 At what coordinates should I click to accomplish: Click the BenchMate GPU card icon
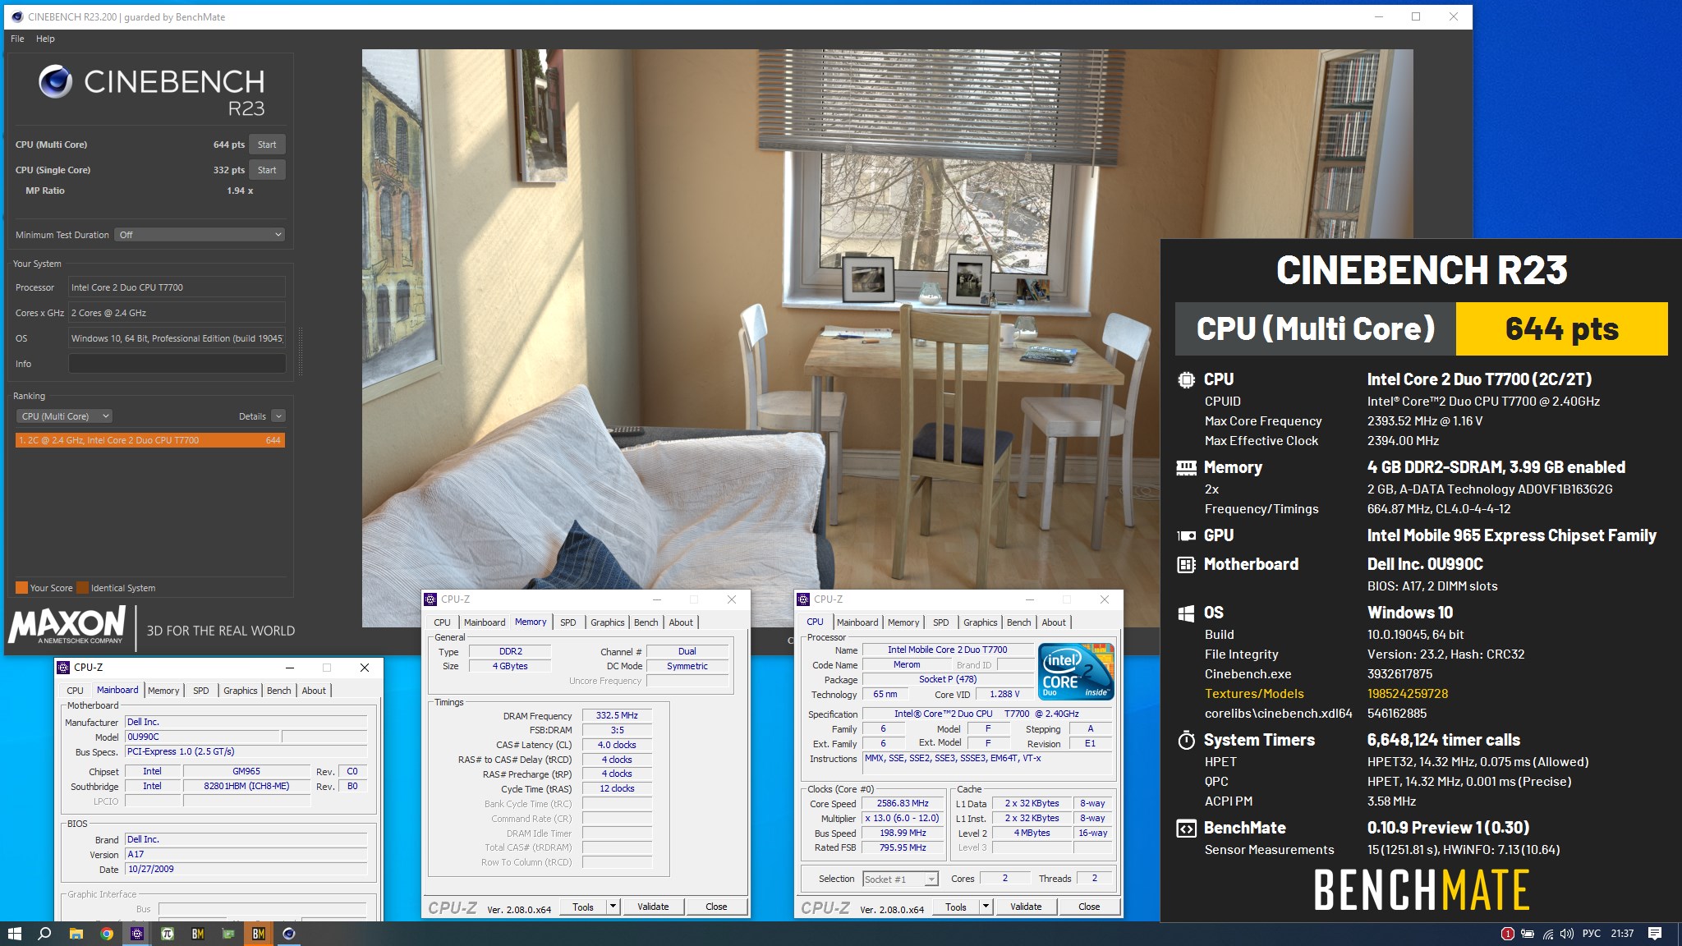click(1186, 535)
